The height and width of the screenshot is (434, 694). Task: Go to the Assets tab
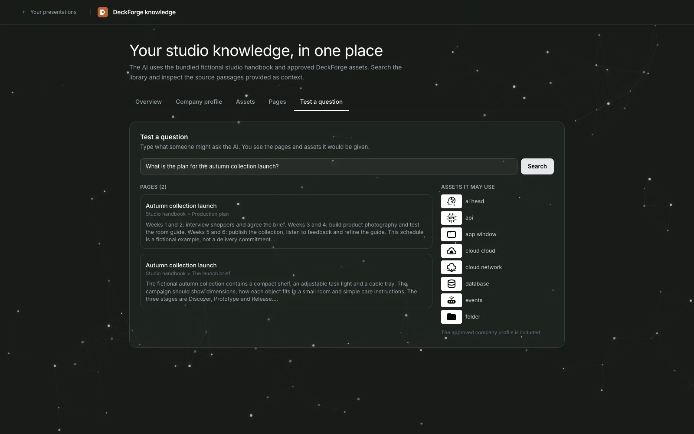pyautogui.click(x=245, y=102)
